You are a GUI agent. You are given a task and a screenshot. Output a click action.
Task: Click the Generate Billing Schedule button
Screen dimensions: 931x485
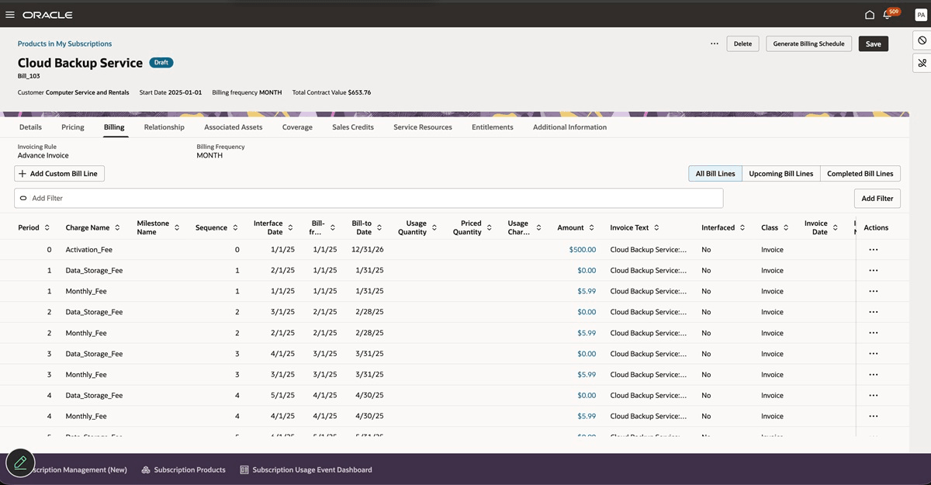(808, 44)
